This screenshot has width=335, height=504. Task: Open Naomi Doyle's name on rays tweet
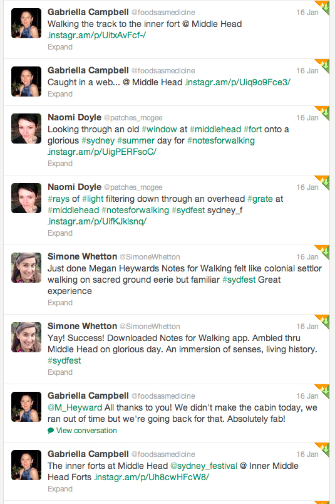pos(75,187)
